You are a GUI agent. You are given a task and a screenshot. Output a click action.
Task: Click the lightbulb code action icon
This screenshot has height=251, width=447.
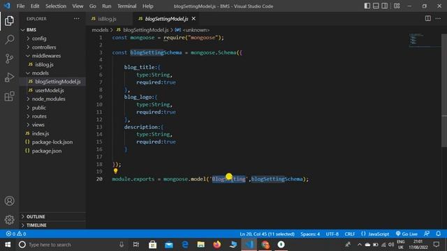pos(115,171)
